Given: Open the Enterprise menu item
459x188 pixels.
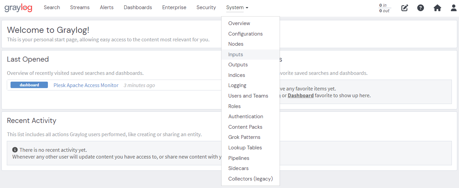Looking at the screenshot, I should (x=174, y=7).
